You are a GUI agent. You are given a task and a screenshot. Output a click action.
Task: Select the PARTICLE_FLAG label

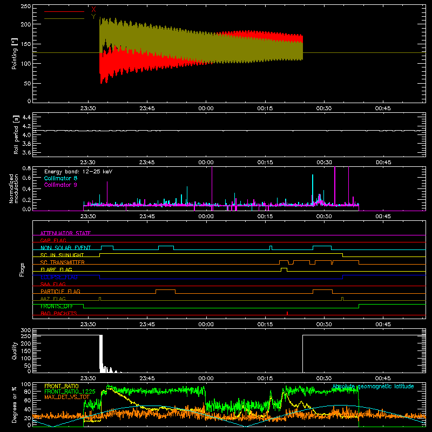[60, 291]
